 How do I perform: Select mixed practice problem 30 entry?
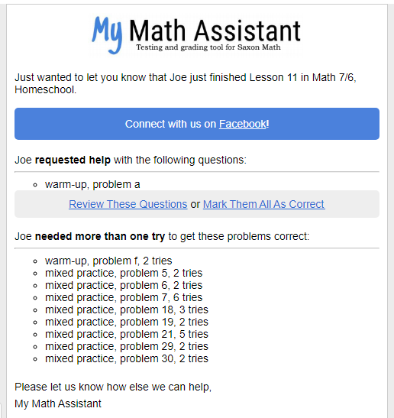pos(127,359)
